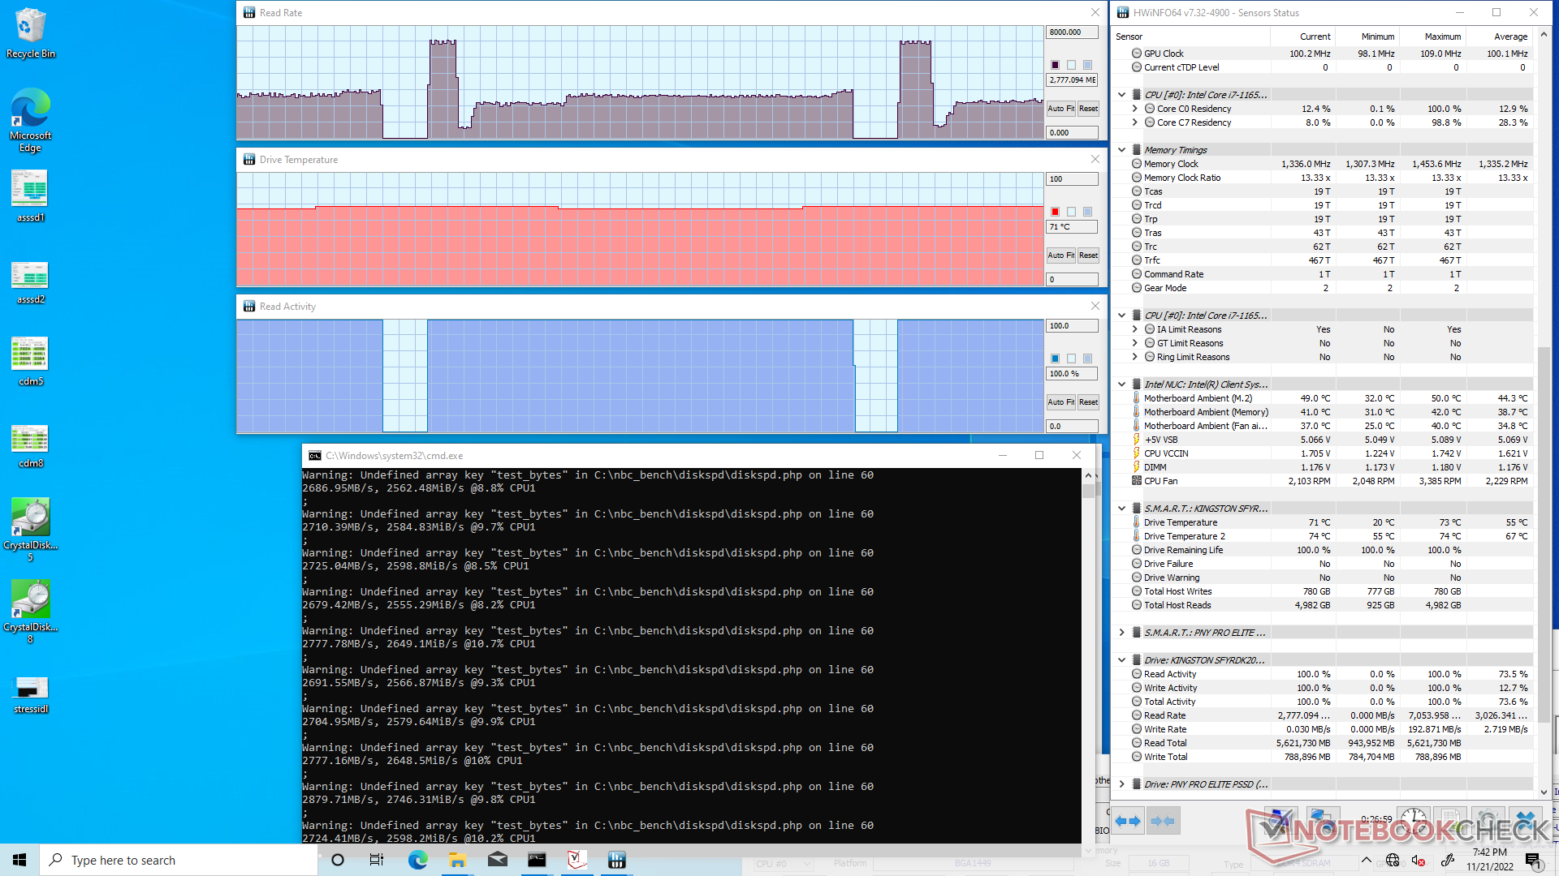Open the CrystalDiskMark 5 shortcut
The image size is (1559, 876).
click(30, 530)
